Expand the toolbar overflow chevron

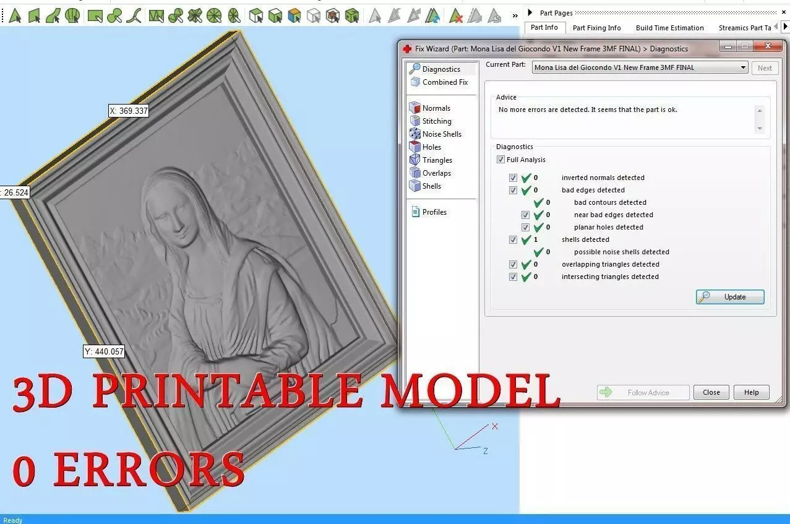[x=515, y=15]
